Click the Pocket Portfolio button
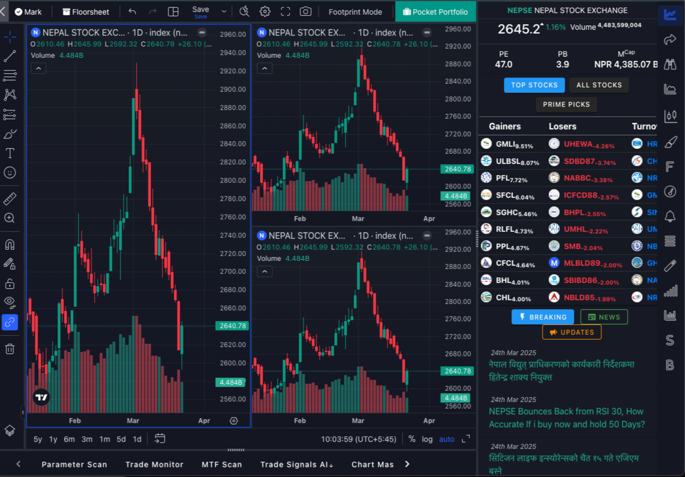The height and width of the screenshot is (477, 685). tap(435, 12)
